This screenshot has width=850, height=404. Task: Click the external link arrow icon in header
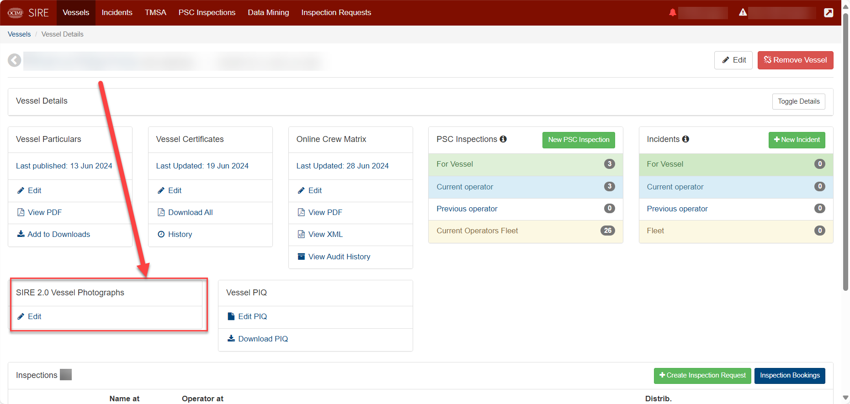[829, 13]
